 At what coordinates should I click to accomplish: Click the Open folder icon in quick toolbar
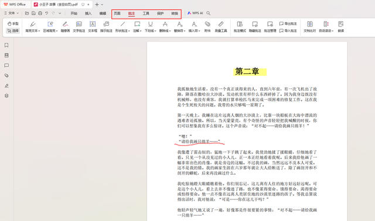(x=27, y=13)
